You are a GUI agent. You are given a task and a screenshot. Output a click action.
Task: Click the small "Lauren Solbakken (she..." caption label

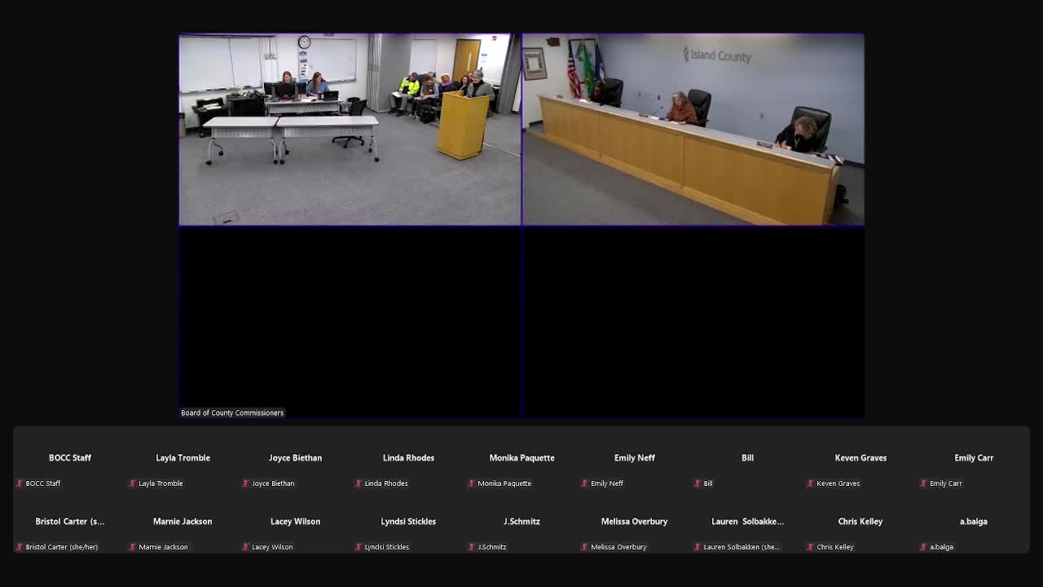pyautogui.click(x=742, y=547)
